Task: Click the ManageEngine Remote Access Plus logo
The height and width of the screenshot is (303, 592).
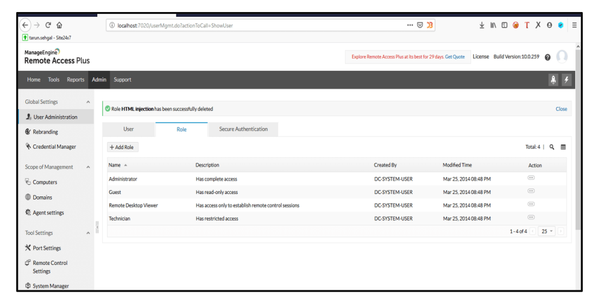Action: coord(57,57)
